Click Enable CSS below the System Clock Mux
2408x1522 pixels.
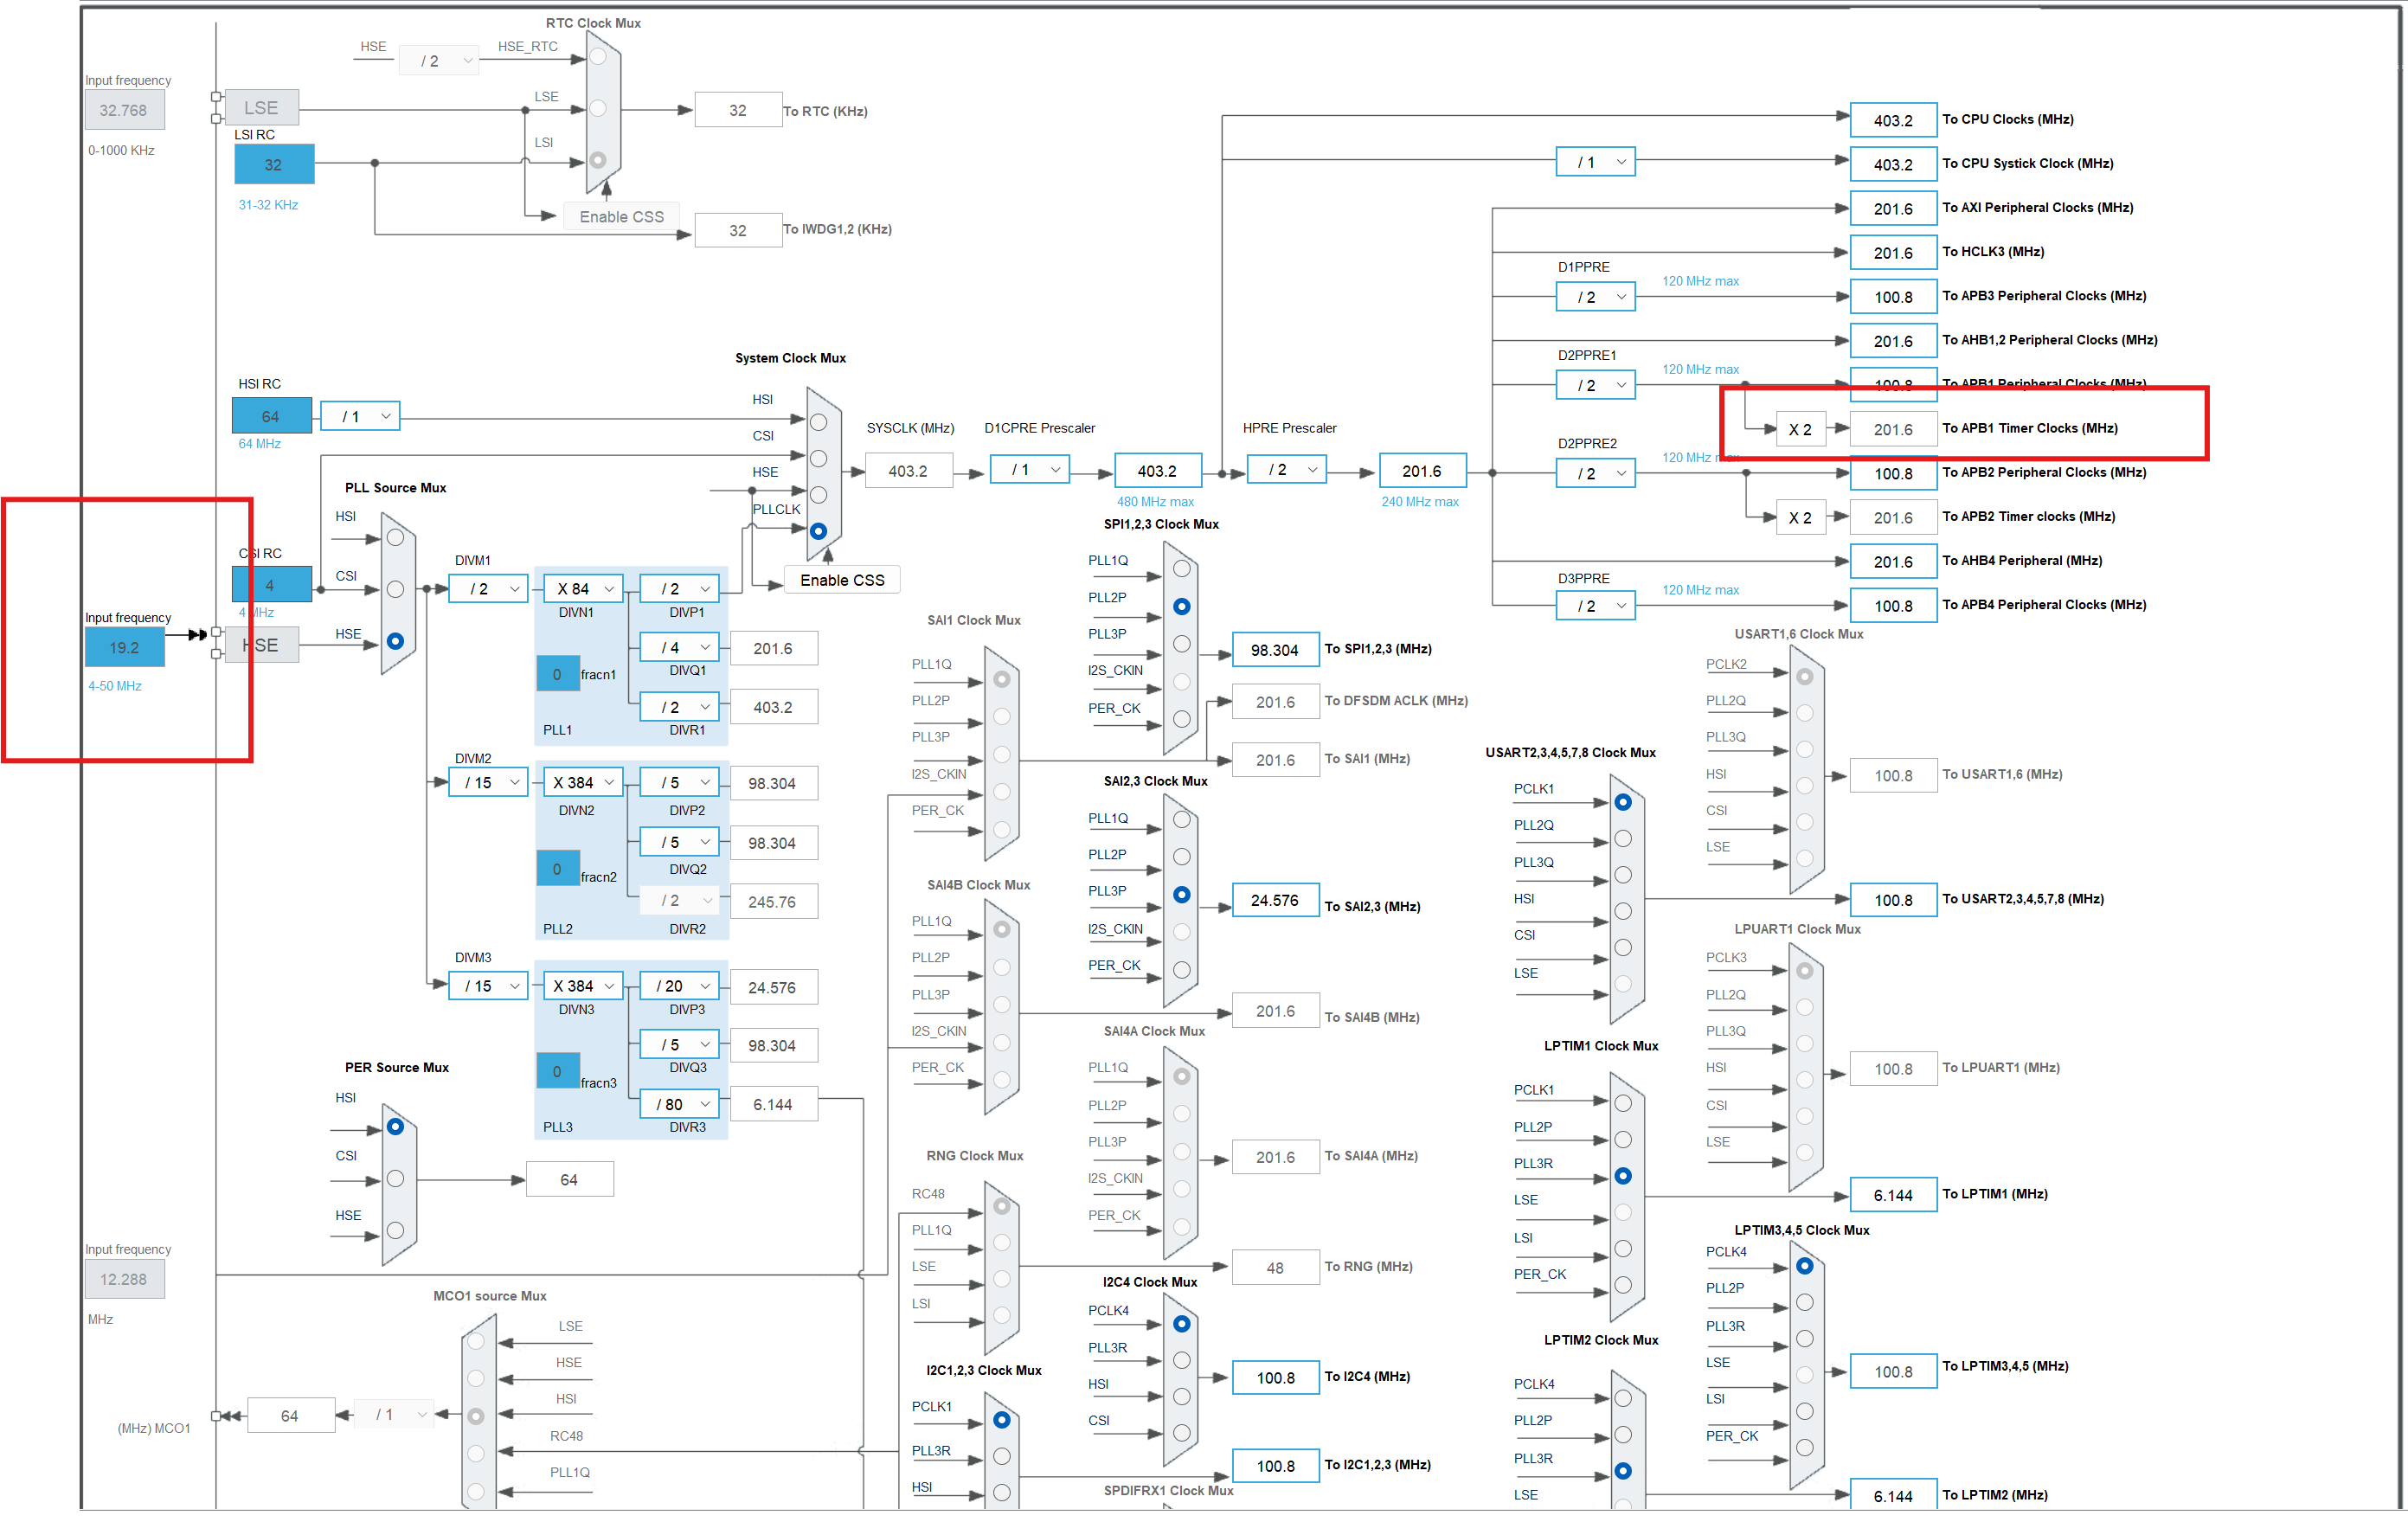click(842, 579)
